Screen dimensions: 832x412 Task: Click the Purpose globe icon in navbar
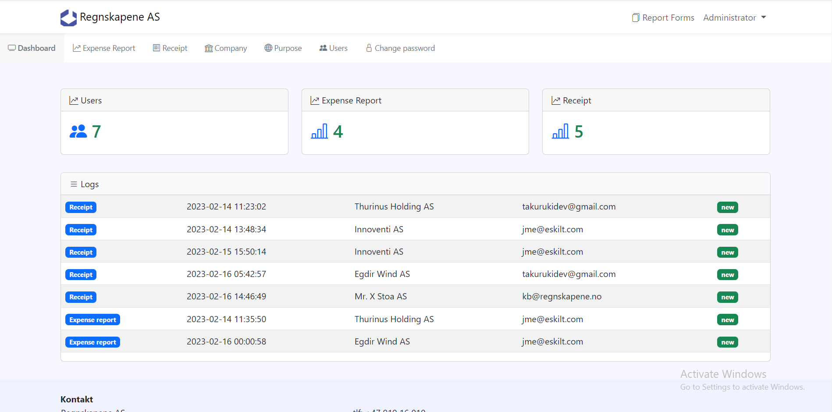[268, 48]
